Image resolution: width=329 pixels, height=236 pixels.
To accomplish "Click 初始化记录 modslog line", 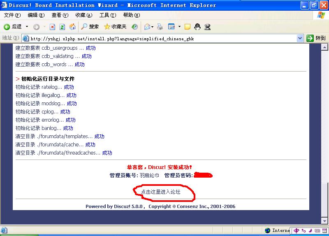I will pos(46,104).
